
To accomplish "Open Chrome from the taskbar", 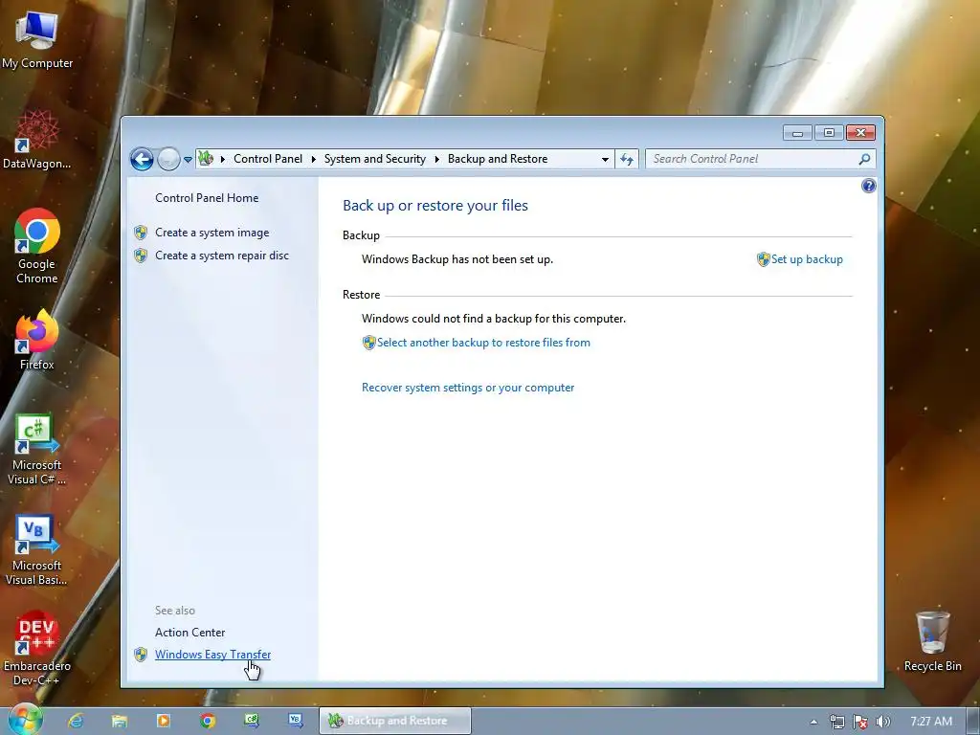I will [x=208, y=721].
